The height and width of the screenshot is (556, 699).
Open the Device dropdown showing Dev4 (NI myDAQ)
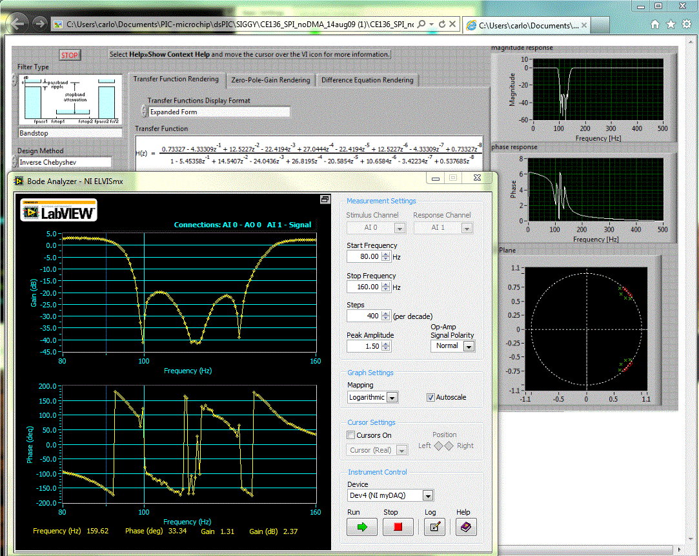tap(427, 495)
